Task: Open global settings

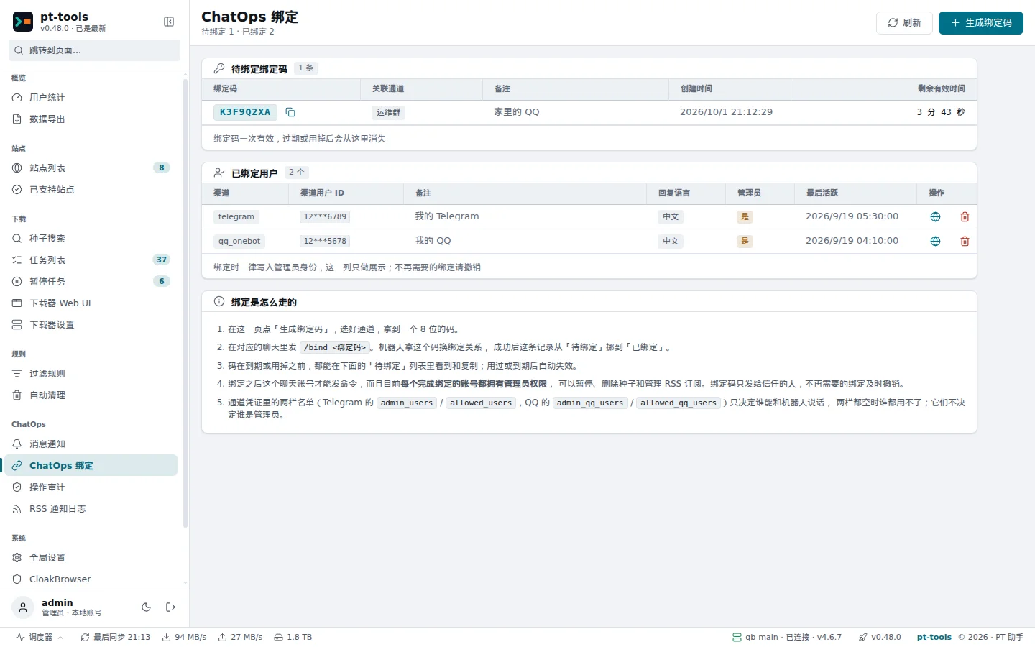Action: (91, 558)
